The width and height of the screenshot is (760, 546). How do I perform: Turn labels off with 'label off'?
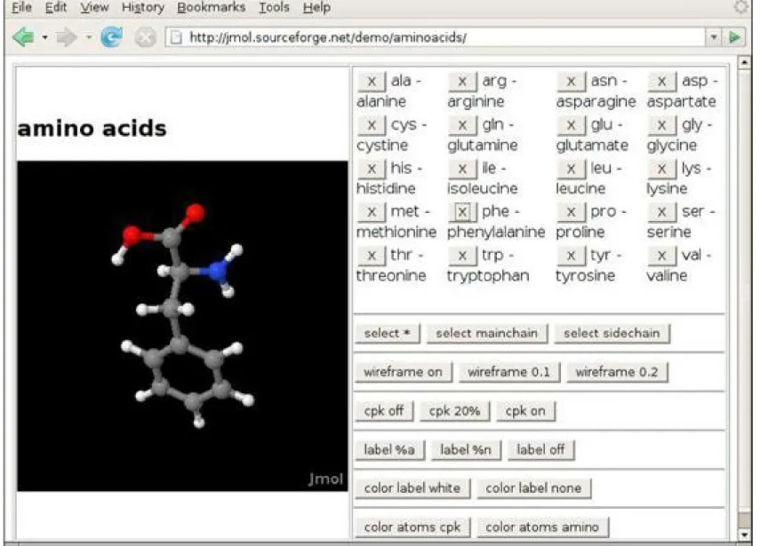541,450
